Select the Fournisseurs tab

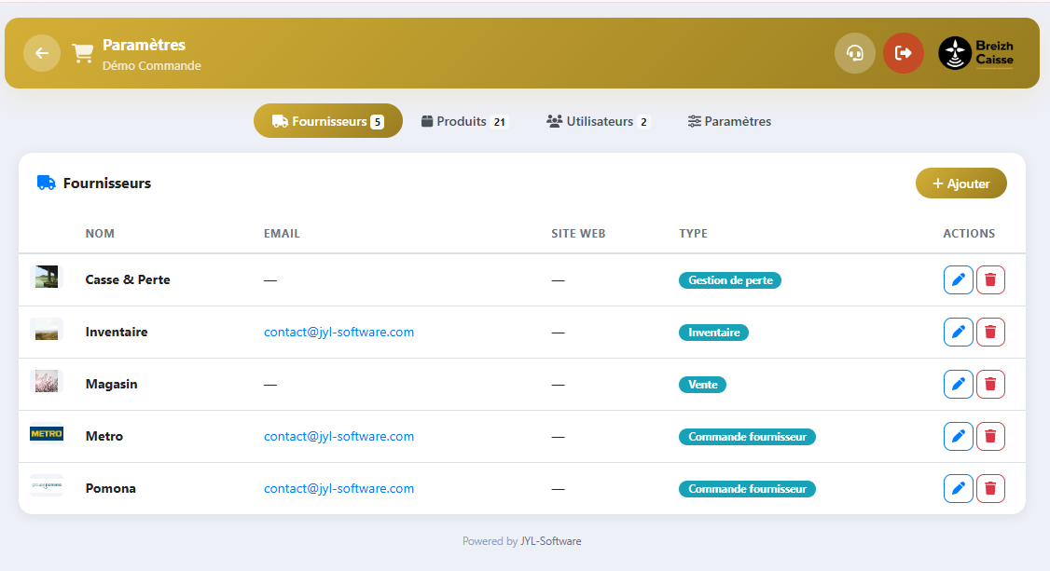pyautogui.click(x=327, y=121)
